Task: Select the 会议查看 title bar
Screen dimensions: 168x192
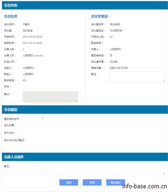Action: coord(85,5)
